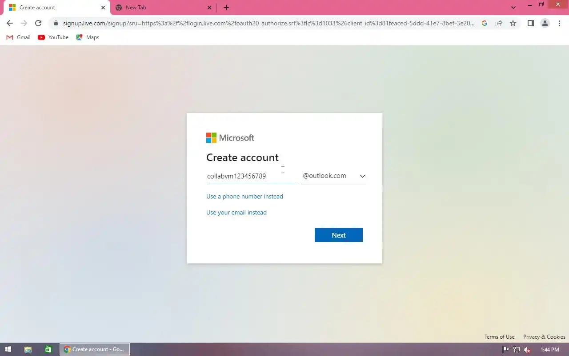Close the New Tab tab
This screenshot has height=356, width=569.
click(x=209, y=8)
